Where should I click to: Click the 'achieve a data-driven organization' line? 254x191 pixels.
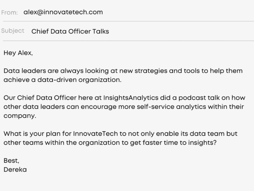tap(62, 80)
